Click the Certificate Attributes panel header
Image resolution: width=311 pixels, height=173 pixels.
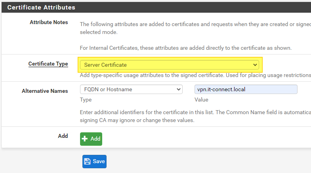[41, 7]
